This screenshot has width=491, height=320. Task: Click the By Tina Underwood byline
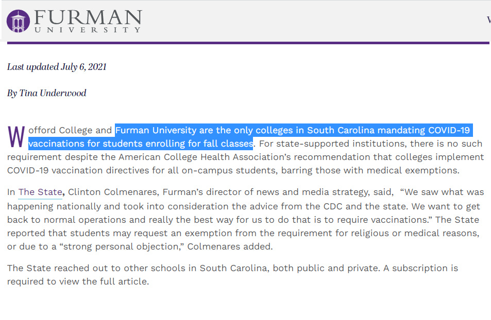pos(47,93)
